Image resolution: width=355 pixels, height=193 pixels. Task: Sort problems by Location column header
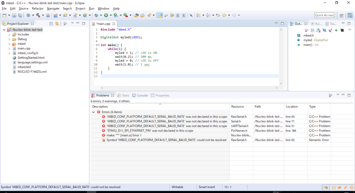click(296, 106)
